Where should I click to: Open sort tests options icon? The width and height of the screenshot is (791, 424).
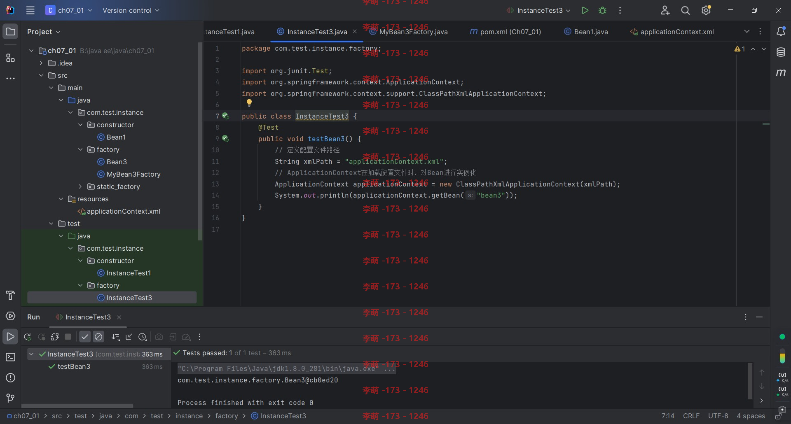point(116,337)
